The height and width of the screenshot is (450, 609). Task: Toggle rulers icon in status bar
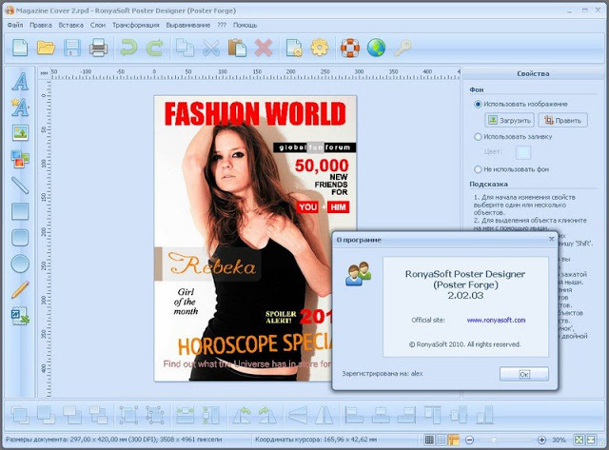tap(453, 440)
